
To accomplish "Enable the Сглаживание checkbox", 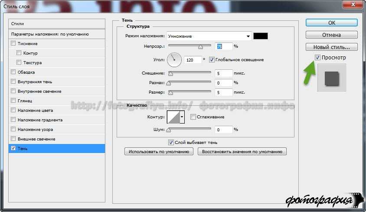I will point(193,117).
